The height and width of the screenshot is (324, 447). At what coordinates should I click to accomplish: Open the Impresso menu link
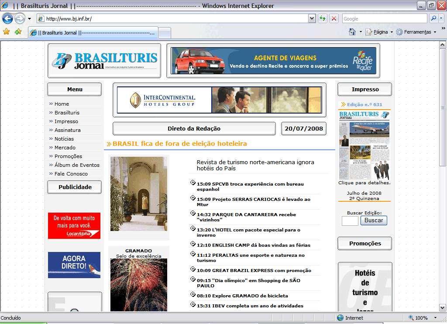66,121
